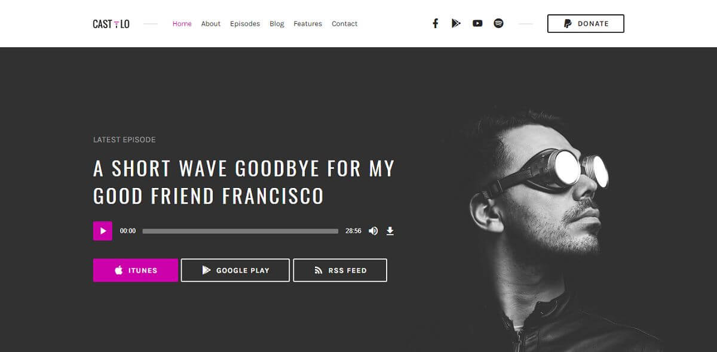Open the YouTube icon in header
Screen dimensions: 717x352
click(x=477, y=23)
